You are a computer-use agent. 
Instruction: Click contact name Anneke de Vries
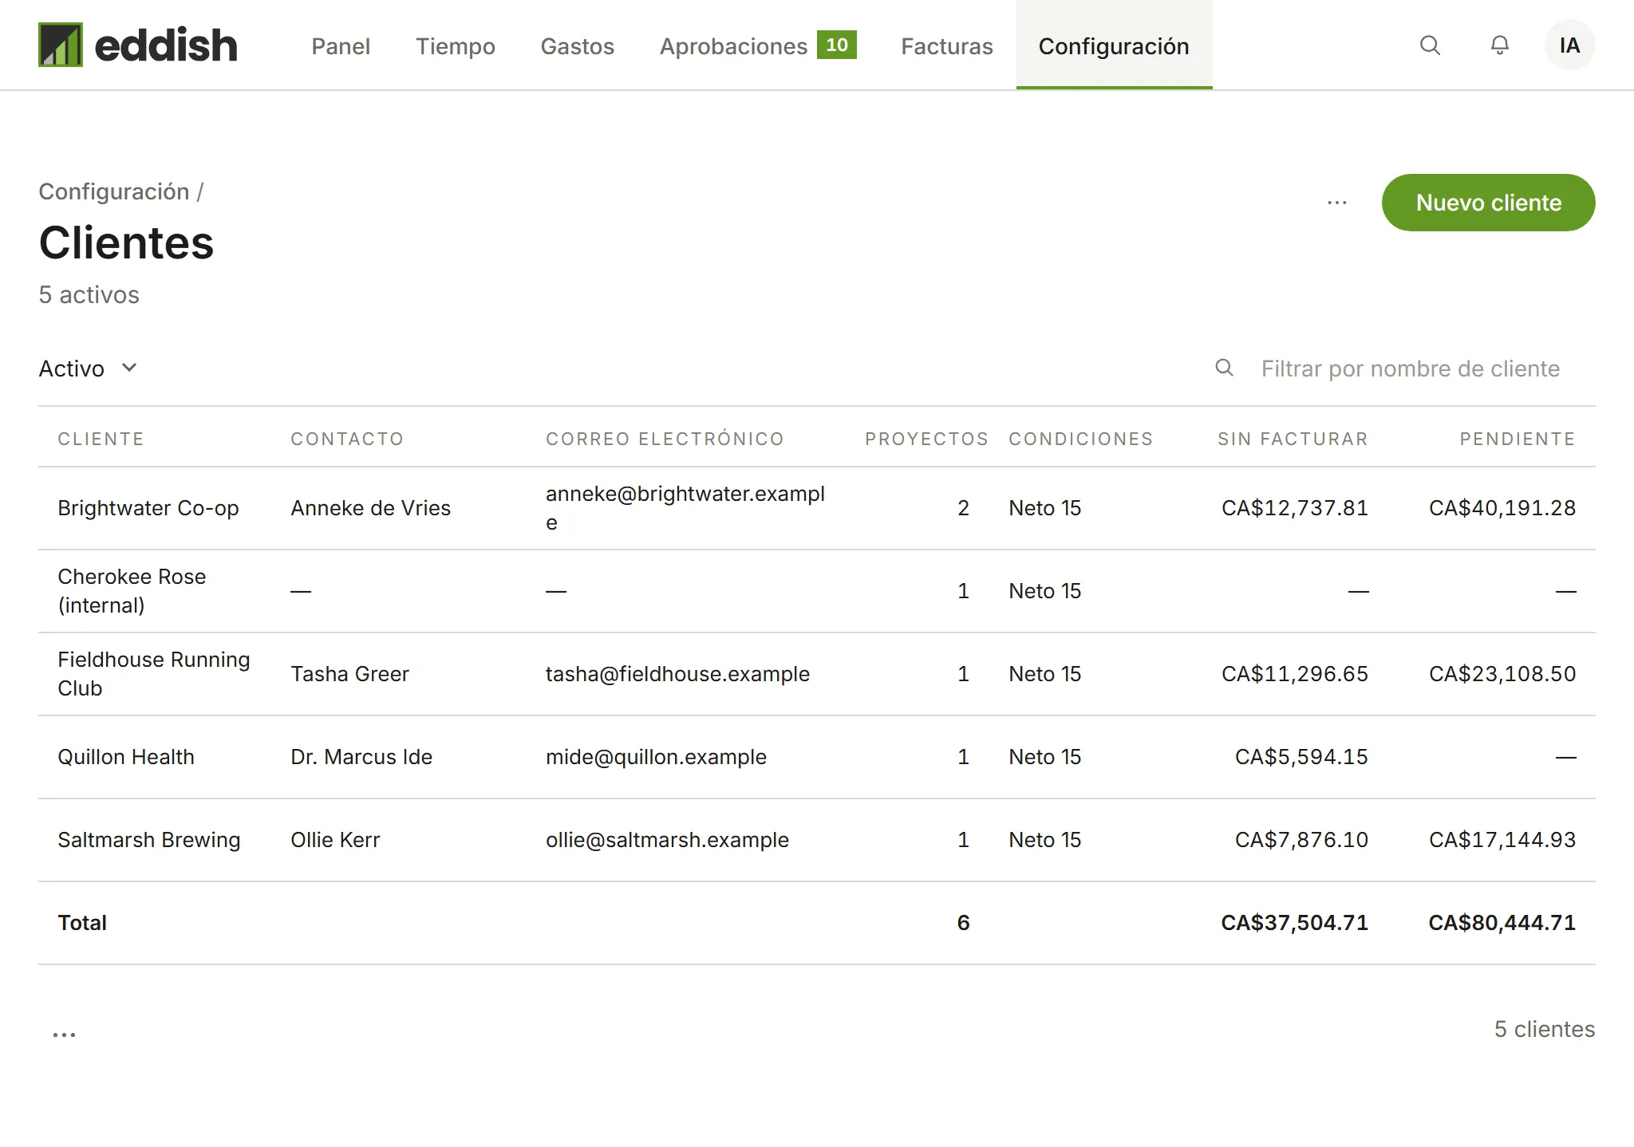pos(370,508)
